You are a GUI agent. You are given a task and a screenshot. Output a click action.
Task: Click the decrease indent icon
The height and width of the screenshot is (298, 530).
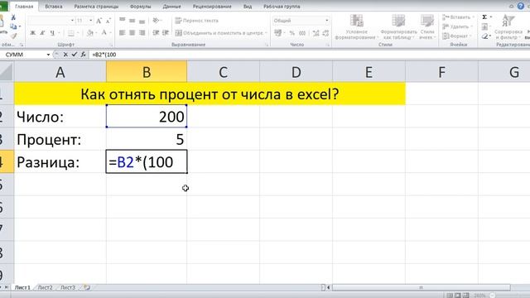coord(156,33)
